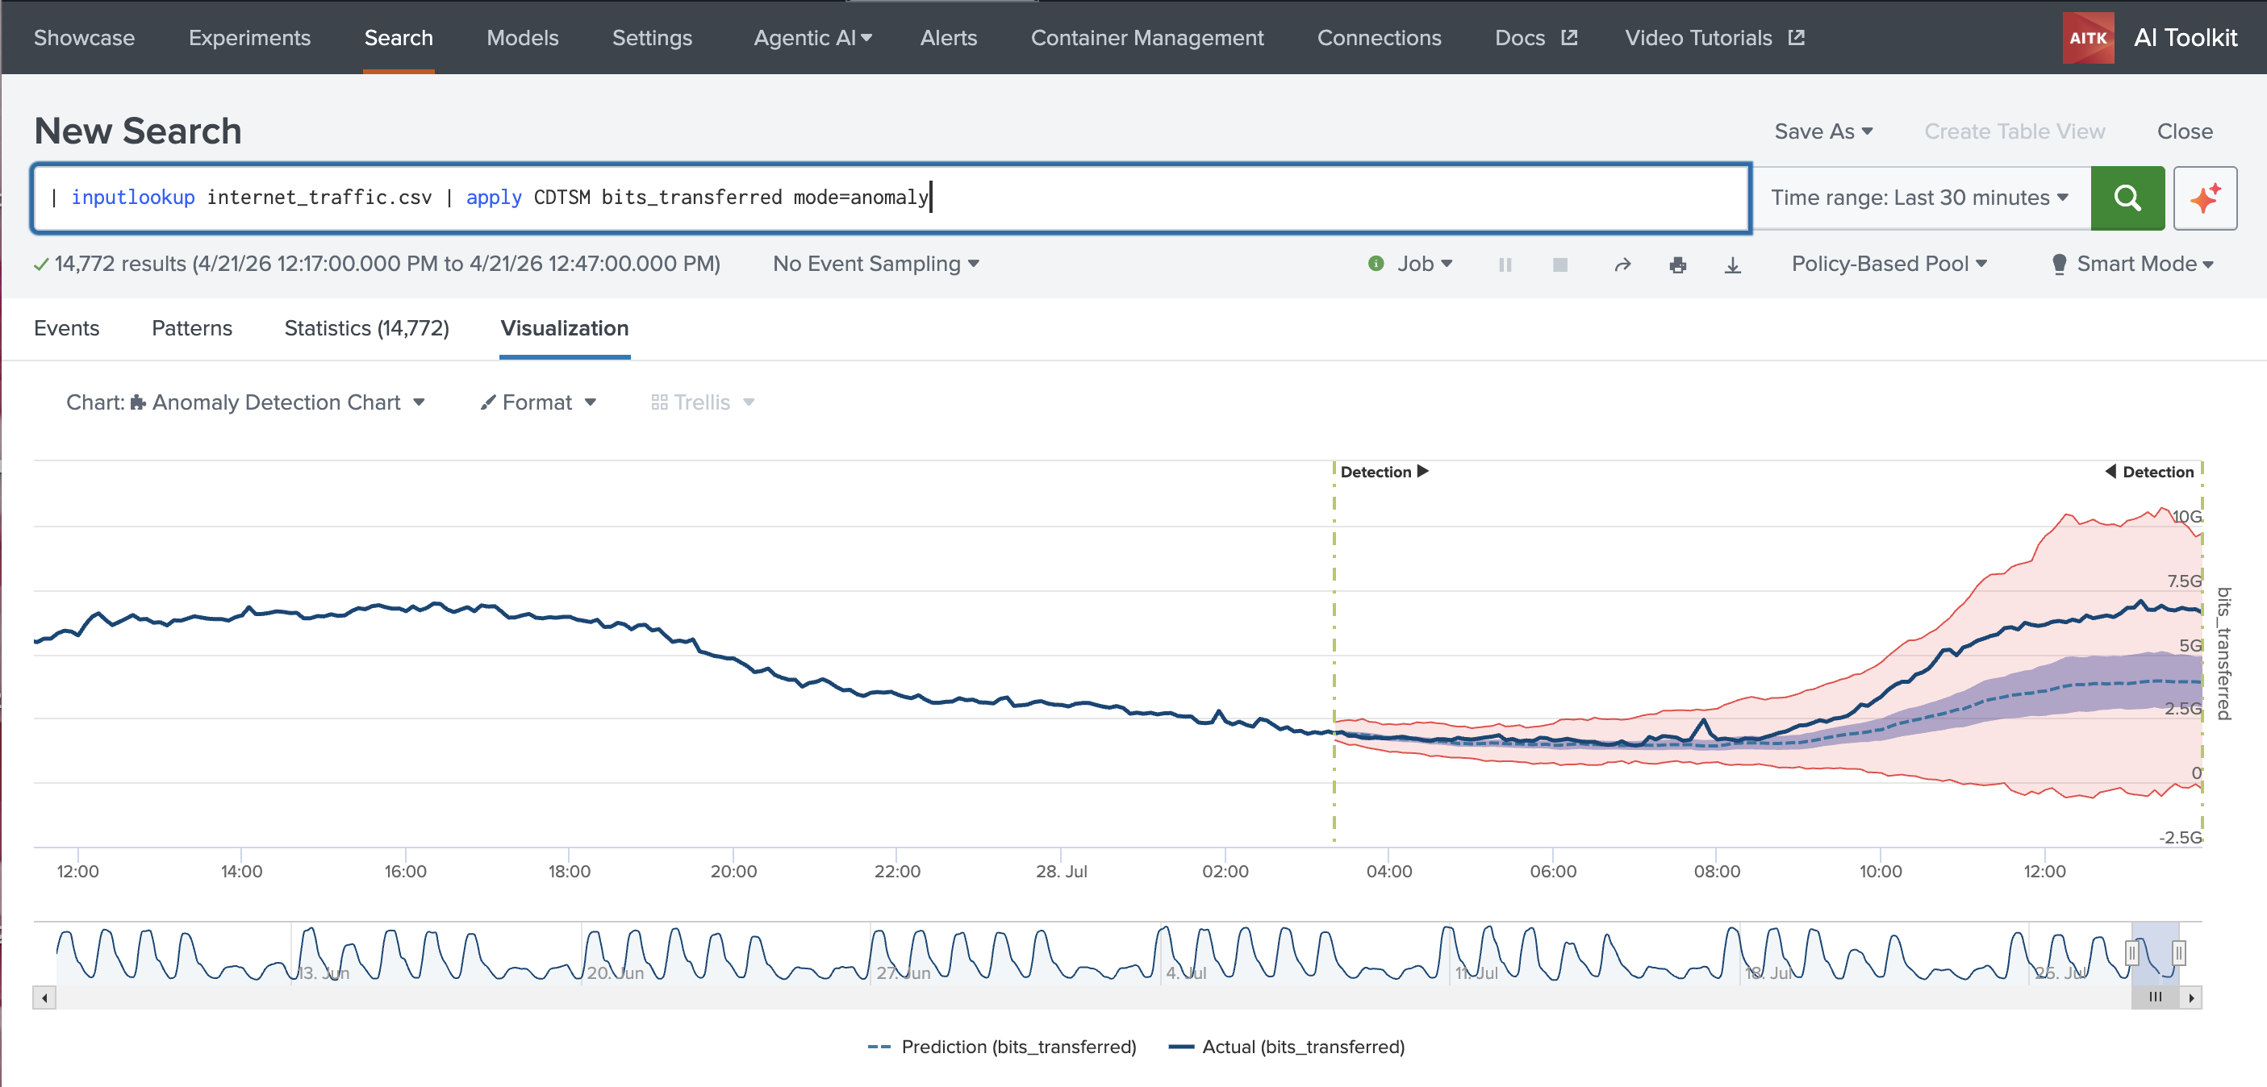Screen dimensions: 2267x1087
Task: Open the Connections page
Action: 1379,38
